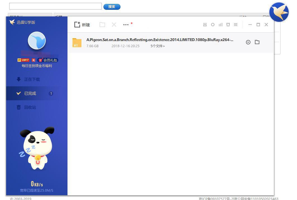Click the bar chart icon in title bar
The image size is (297, 200).
coord(220,25)
